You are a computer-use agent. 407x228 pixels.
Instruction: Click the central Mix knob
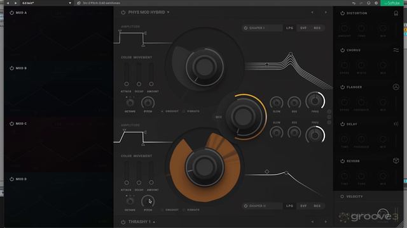point(243,117)
